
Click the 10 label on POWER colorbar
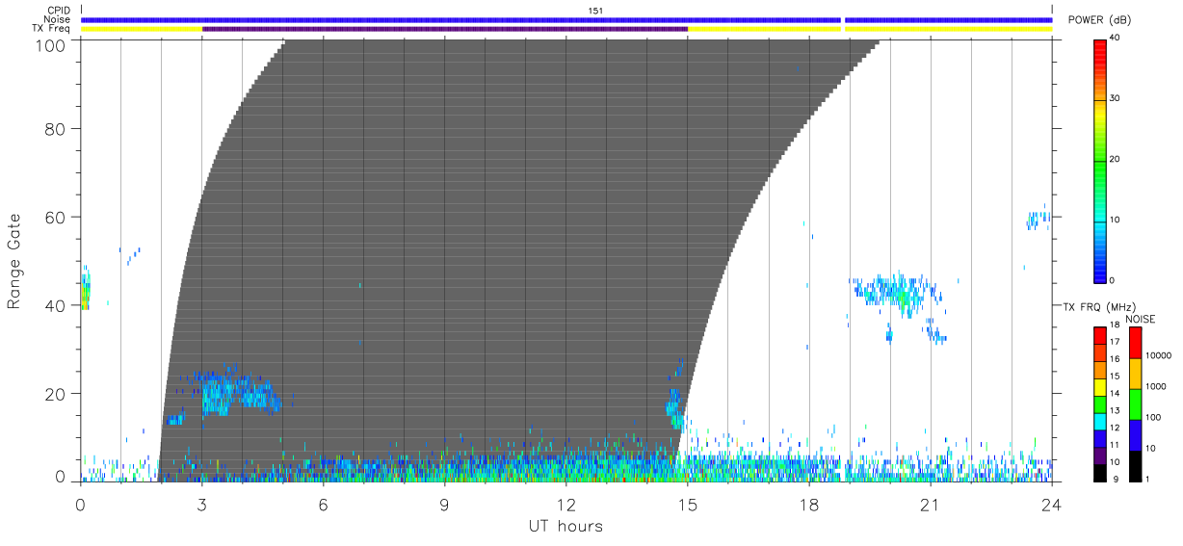(1113, 220)
